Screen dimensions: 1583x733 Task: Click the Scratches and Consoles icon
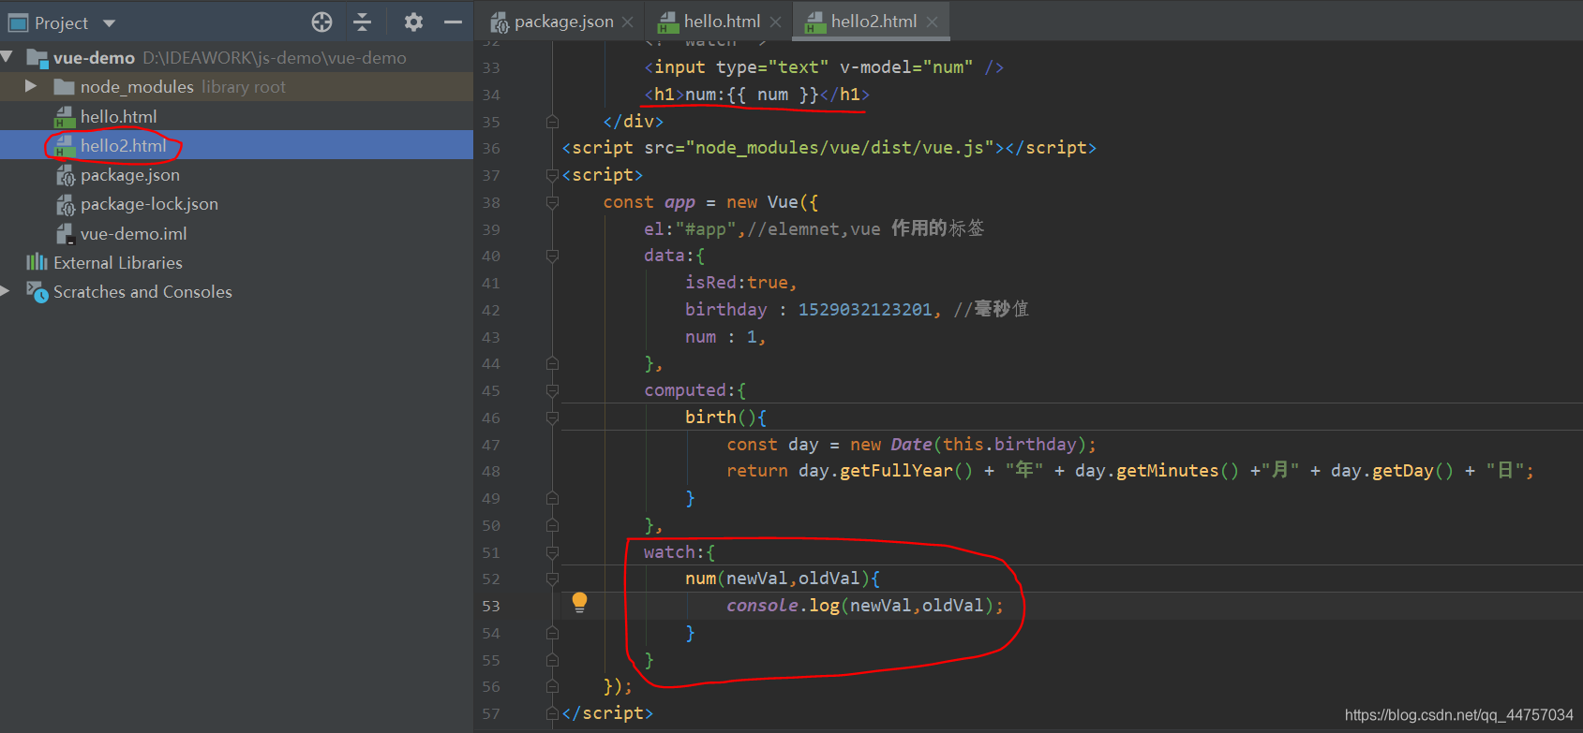(x=37, y=292)
